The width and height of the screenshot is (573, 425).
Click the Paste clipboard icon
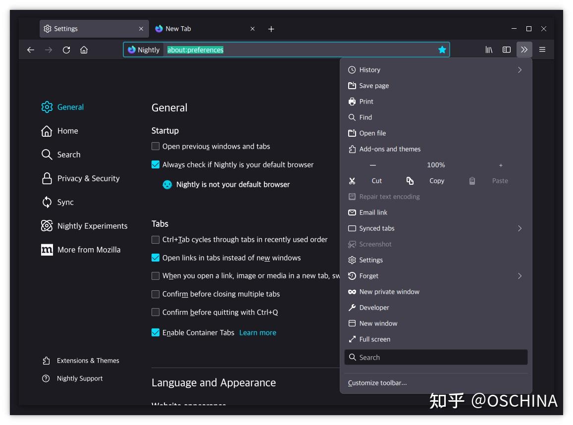pos(472,181)
